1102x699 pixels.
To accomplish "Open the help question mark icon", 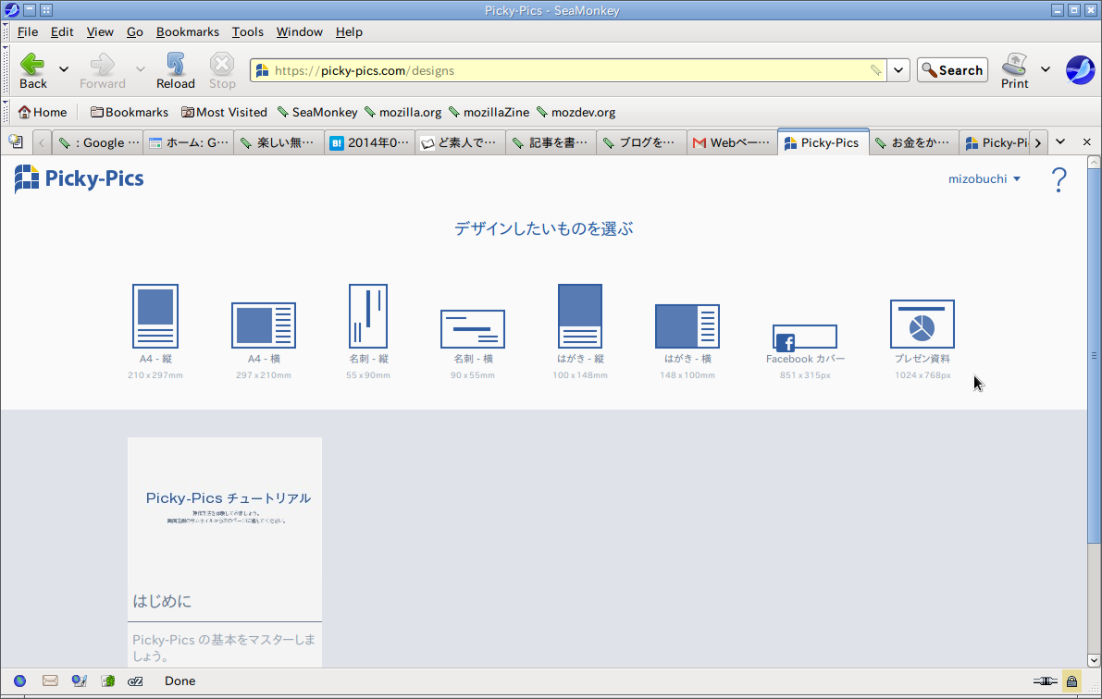I will (1059, 180).
